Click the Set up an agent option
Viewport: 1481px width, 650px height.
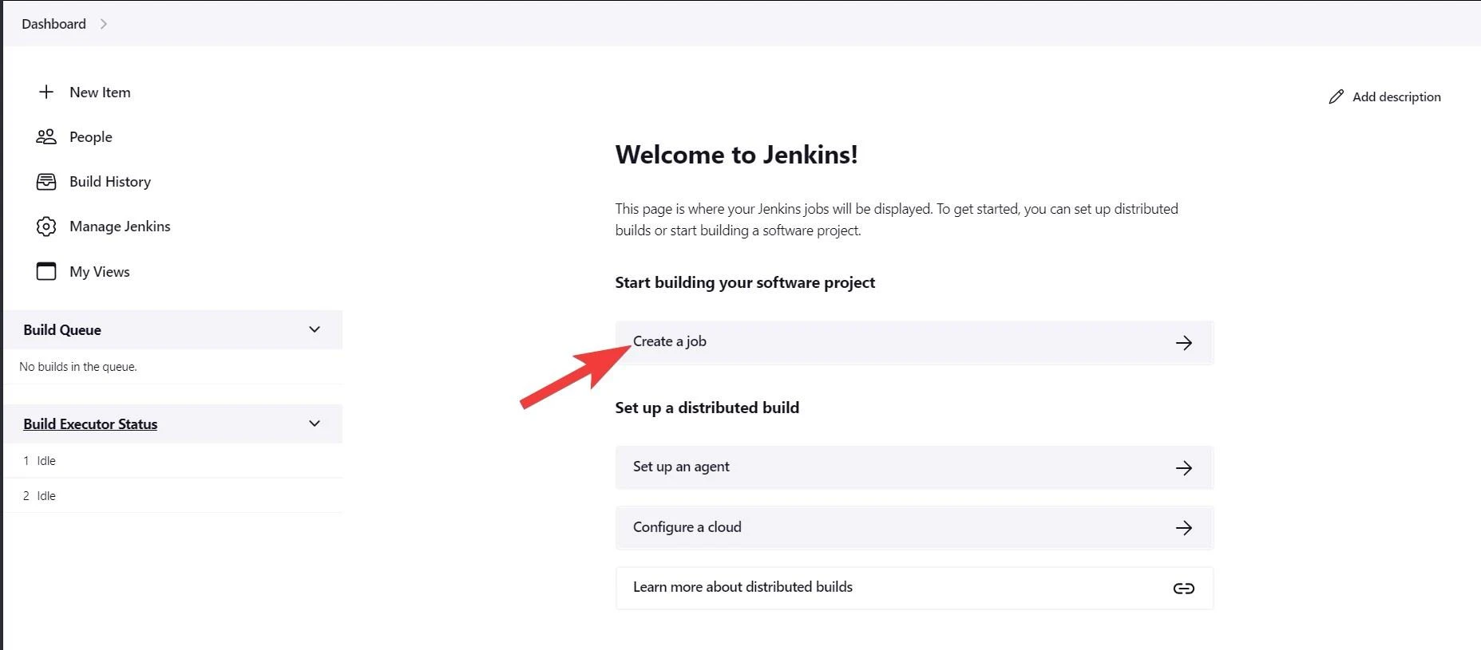point(681,467)
